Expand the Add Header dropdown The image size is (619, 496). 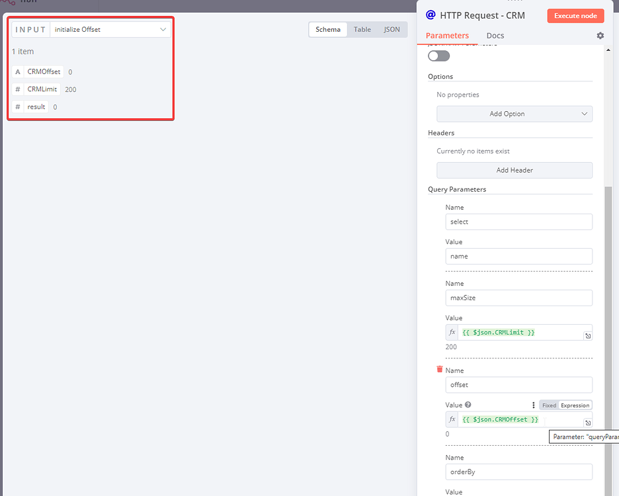pos(514,170)
